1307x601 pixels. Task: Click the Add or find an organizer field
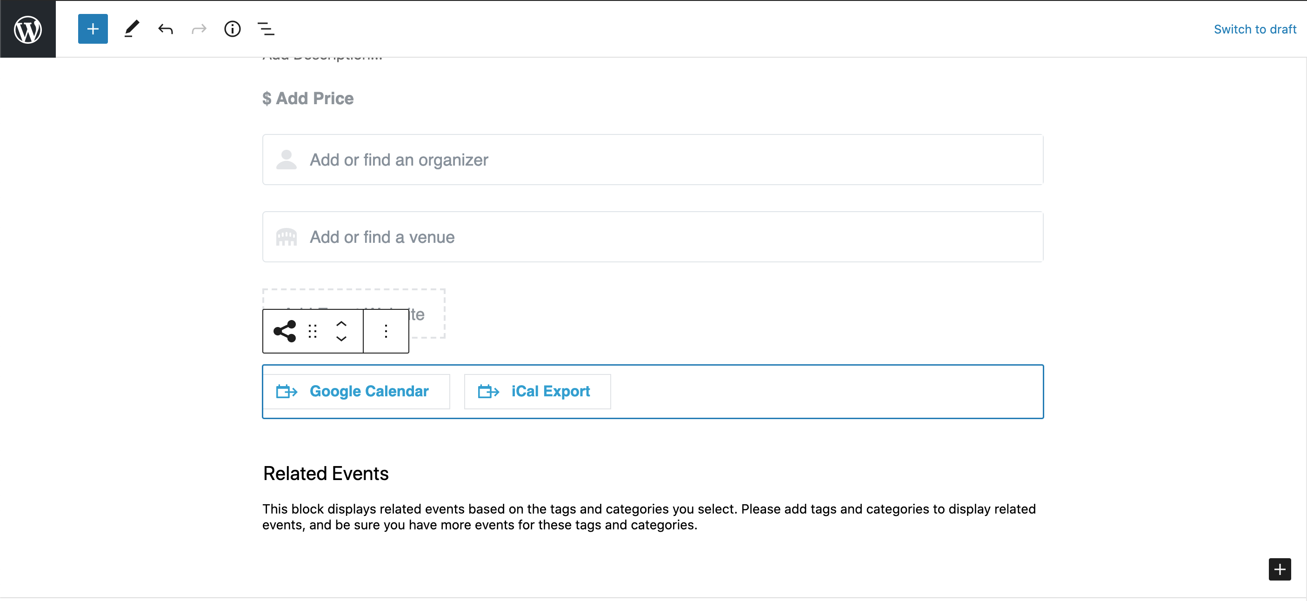pyautogui.click(x=653, y=160)
